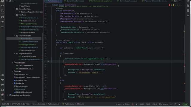This screenshot has height=107, width=191.
Task: Switch to ICurrentUserService.cs editor tab
Action: [x=127, y=1]
